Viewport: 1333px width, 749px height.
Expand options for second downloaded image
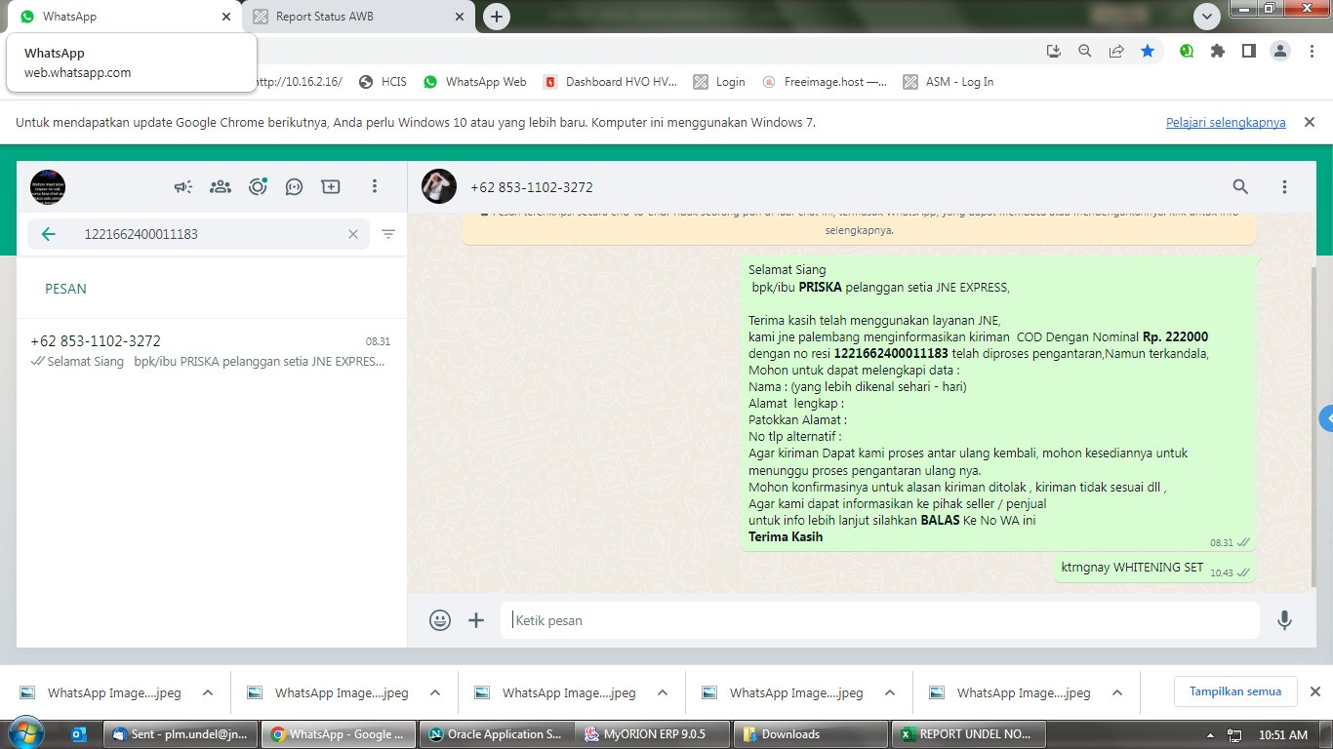(435, 693)
